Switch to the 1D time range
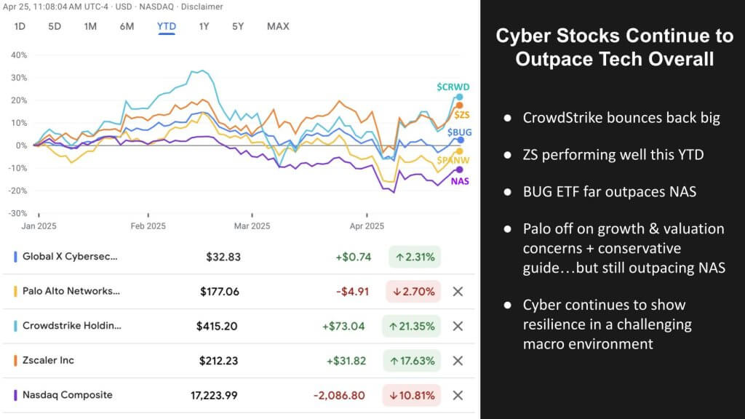 click(20, 26)
